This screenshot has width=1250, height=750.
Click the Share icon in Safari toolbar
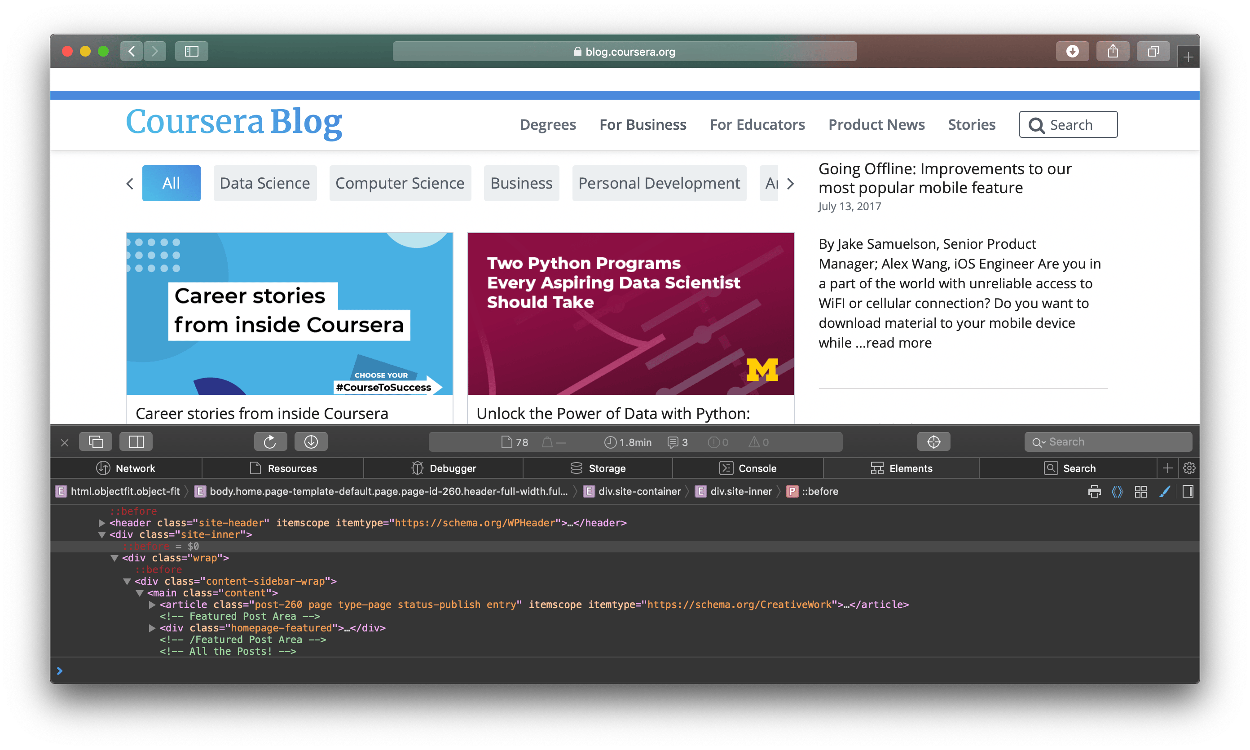tap(1113, 51)
